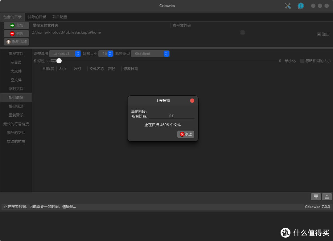The image size is (333, 241).
Task: Click the info (about) icon
Action: [300, 6]
